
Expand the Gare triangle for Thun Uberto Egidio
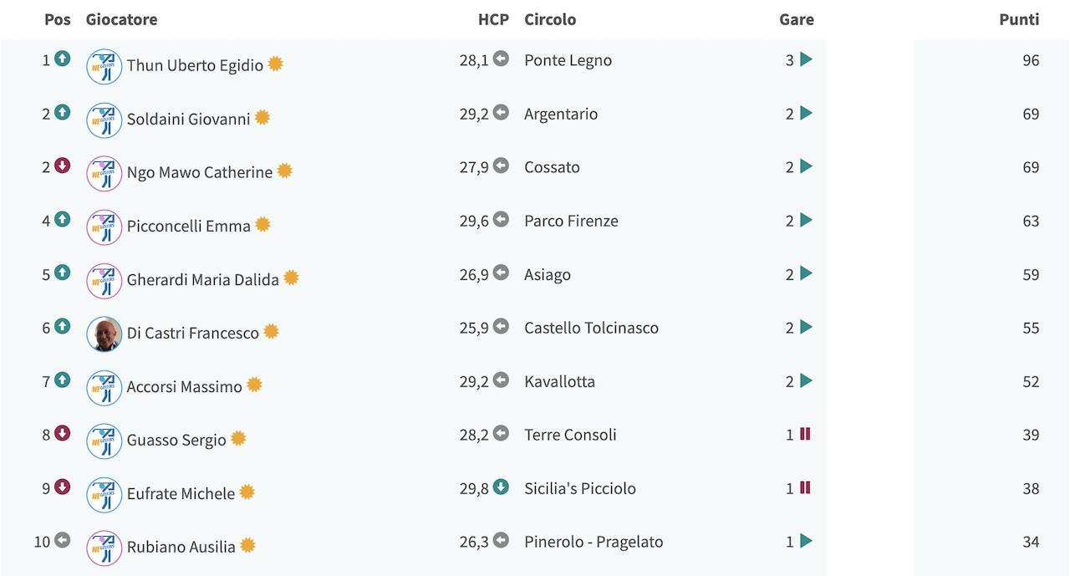pos(806,59)
